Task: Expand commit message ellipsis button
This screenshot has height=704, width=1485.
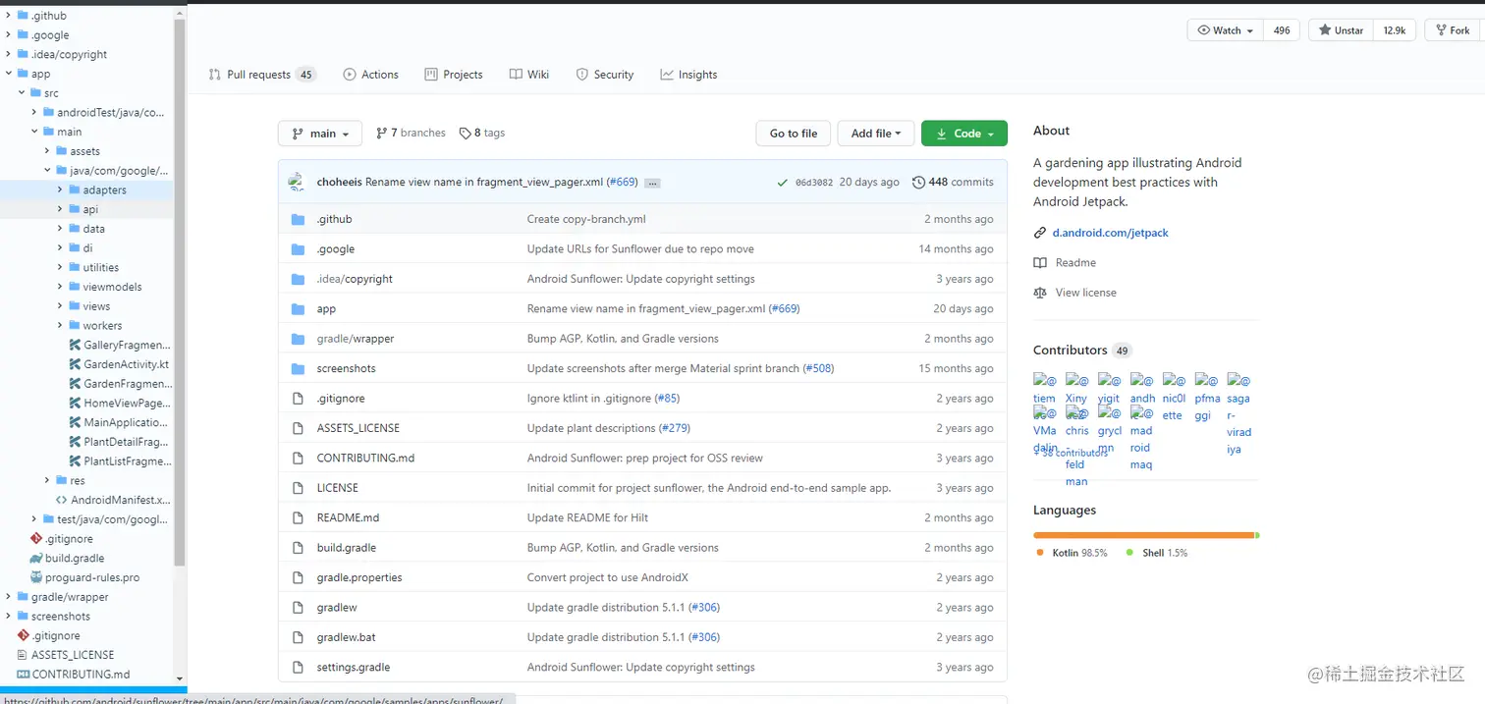Action: coord(652,184)
